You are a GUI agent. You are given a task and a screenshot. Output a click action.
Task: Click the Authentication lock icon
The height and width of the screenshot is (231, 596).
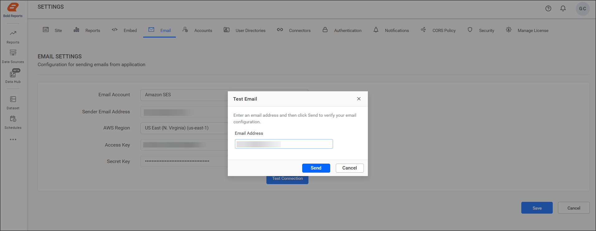click(x=325, y=29)
